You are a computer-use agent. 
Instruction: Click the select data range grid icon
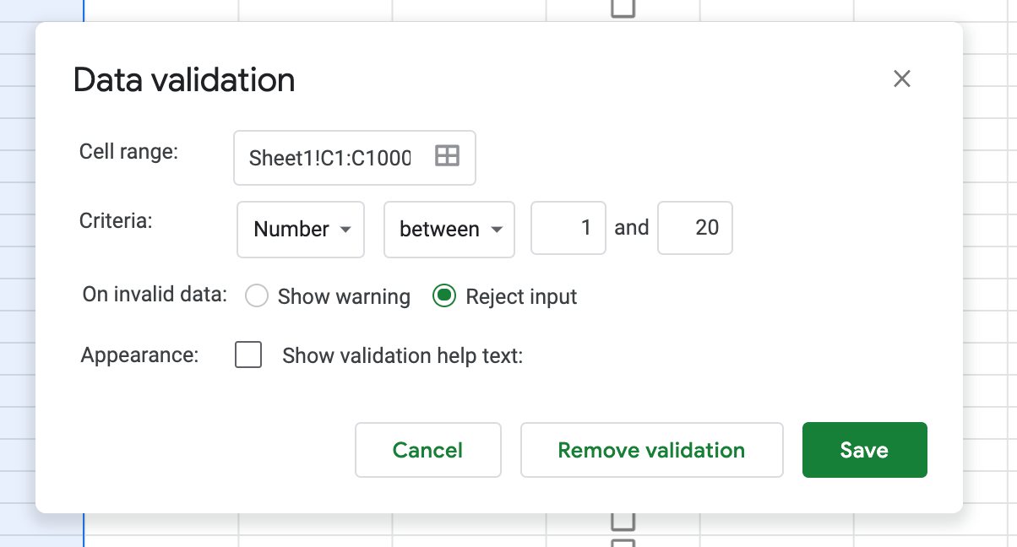point(447,156)
